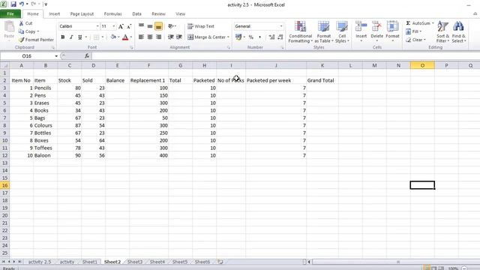Click Wrap Text button

201,26
